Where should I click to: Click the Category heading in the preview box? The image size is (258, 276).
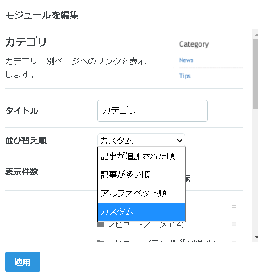194,44
